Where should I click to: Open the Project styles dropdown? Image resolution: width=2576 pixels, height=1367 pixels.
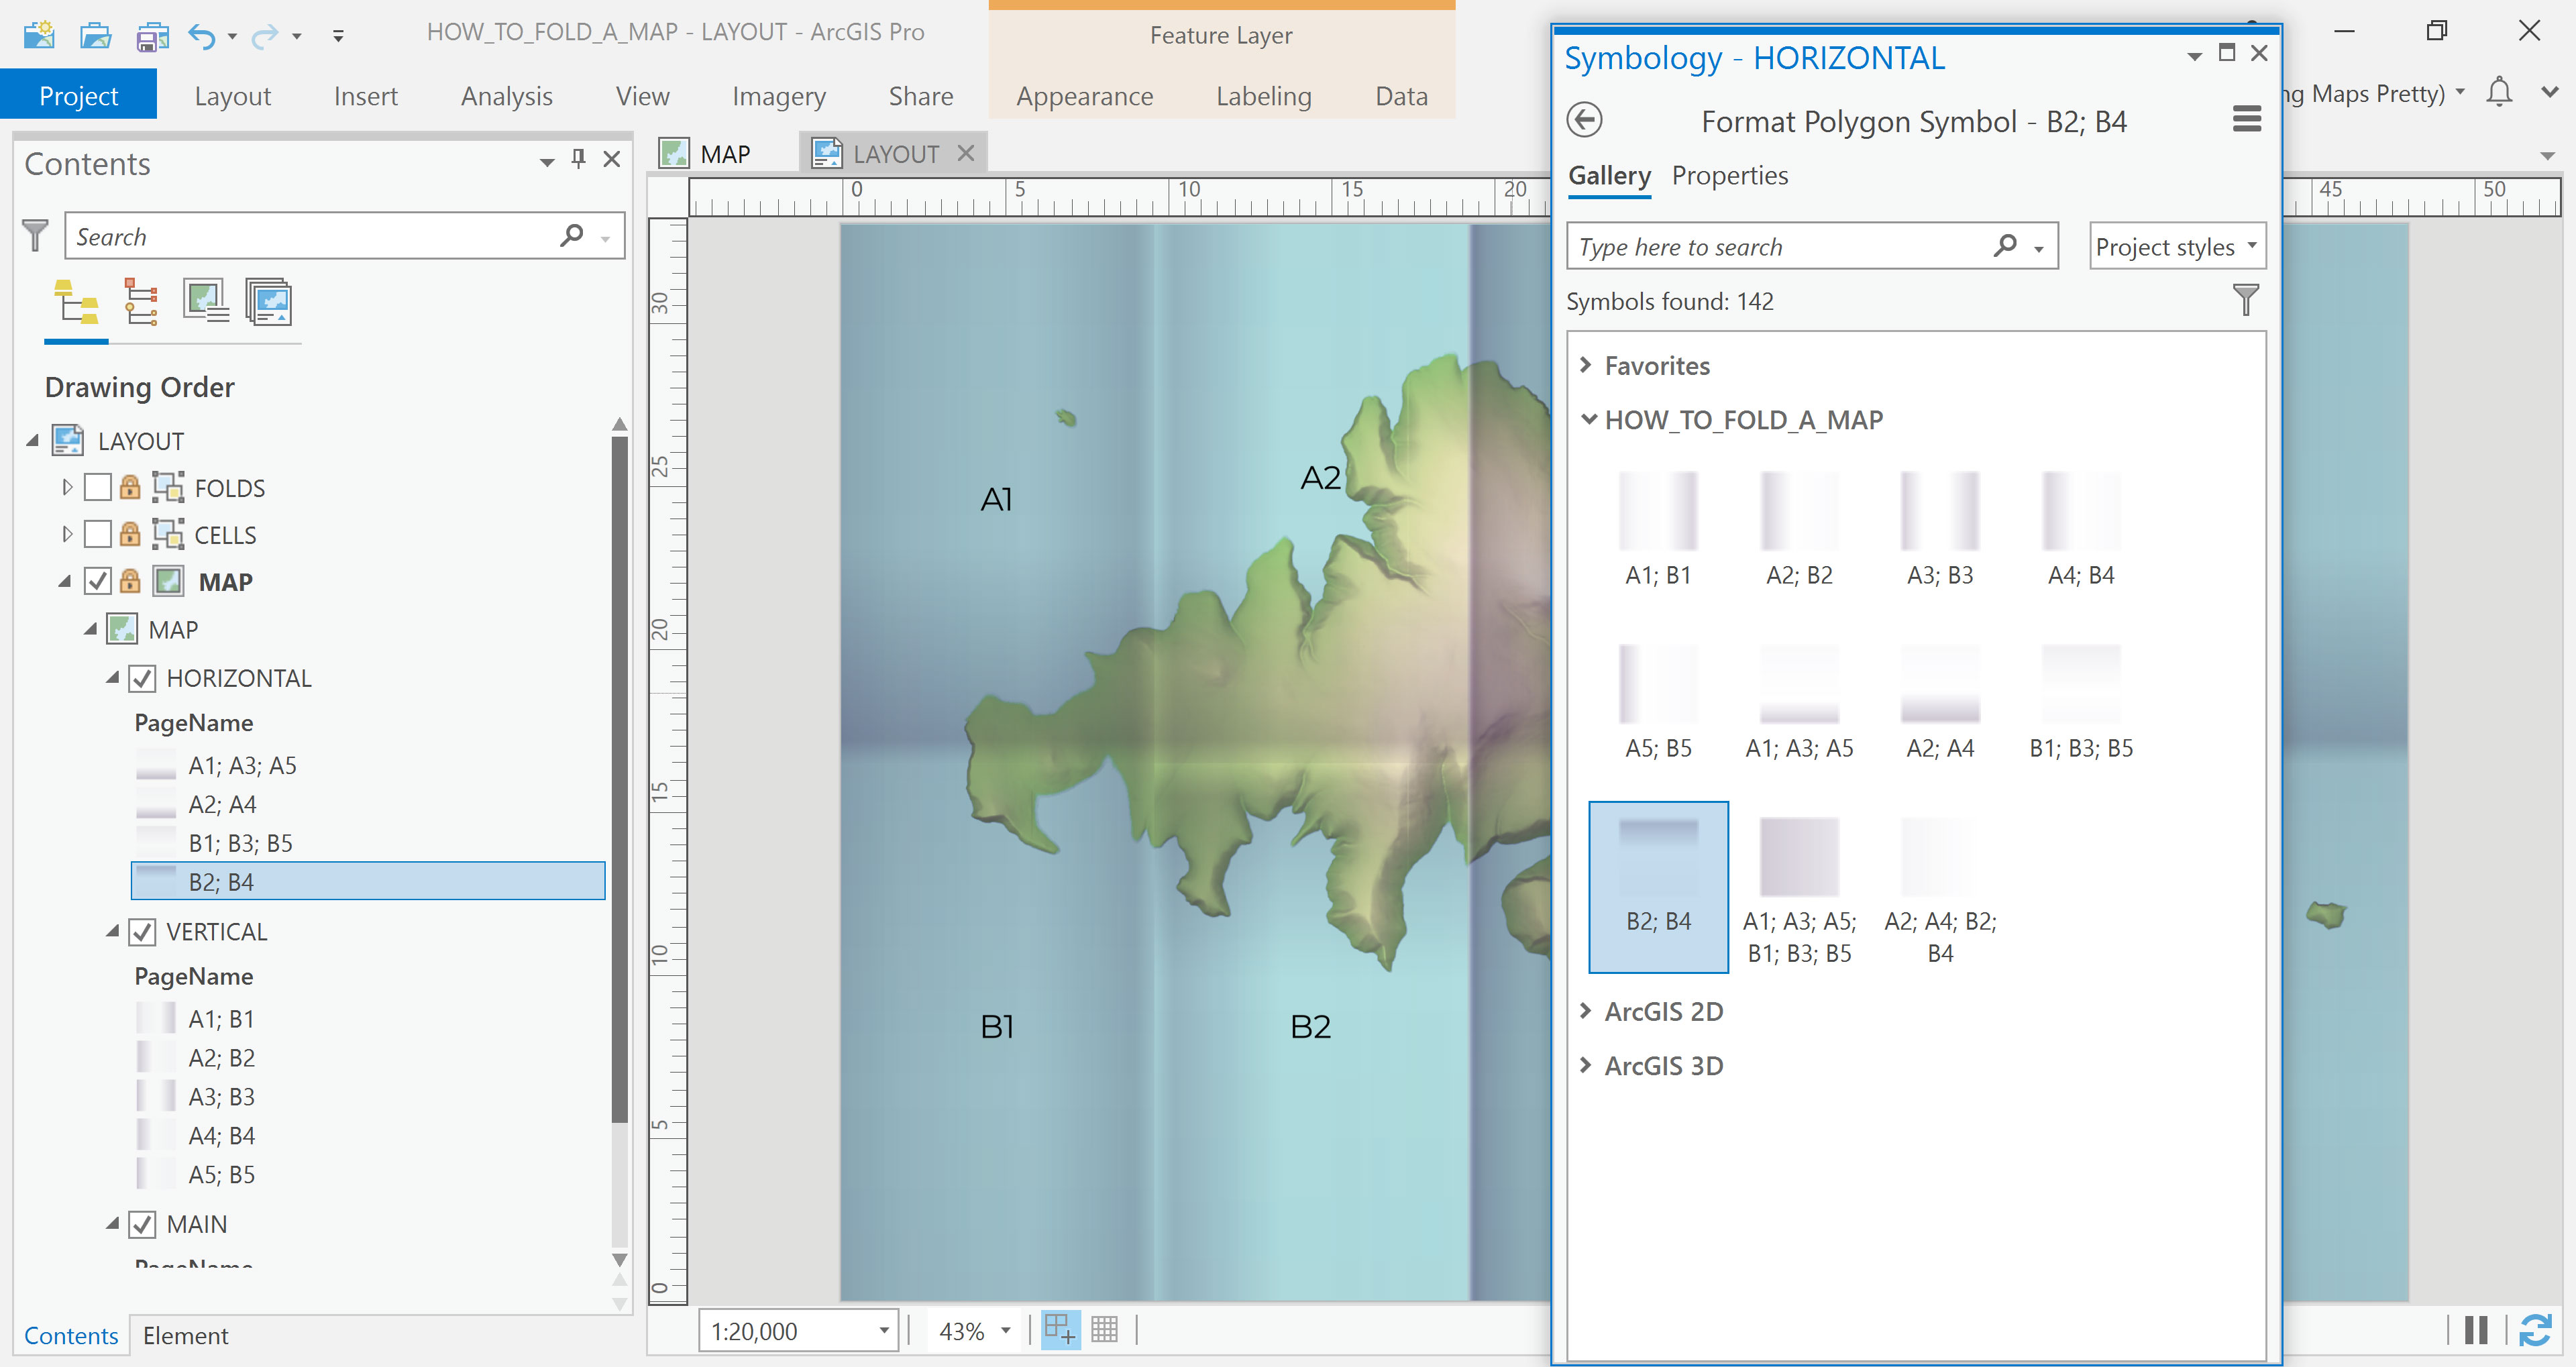(x=2176, y=247)
